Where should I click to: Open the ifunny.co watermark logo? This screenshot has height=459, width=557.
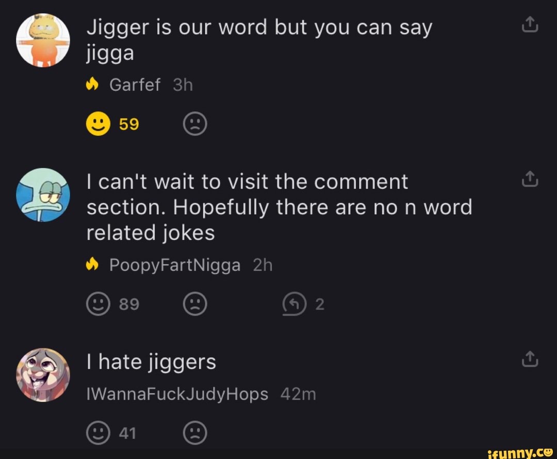(x=520, y=453)
